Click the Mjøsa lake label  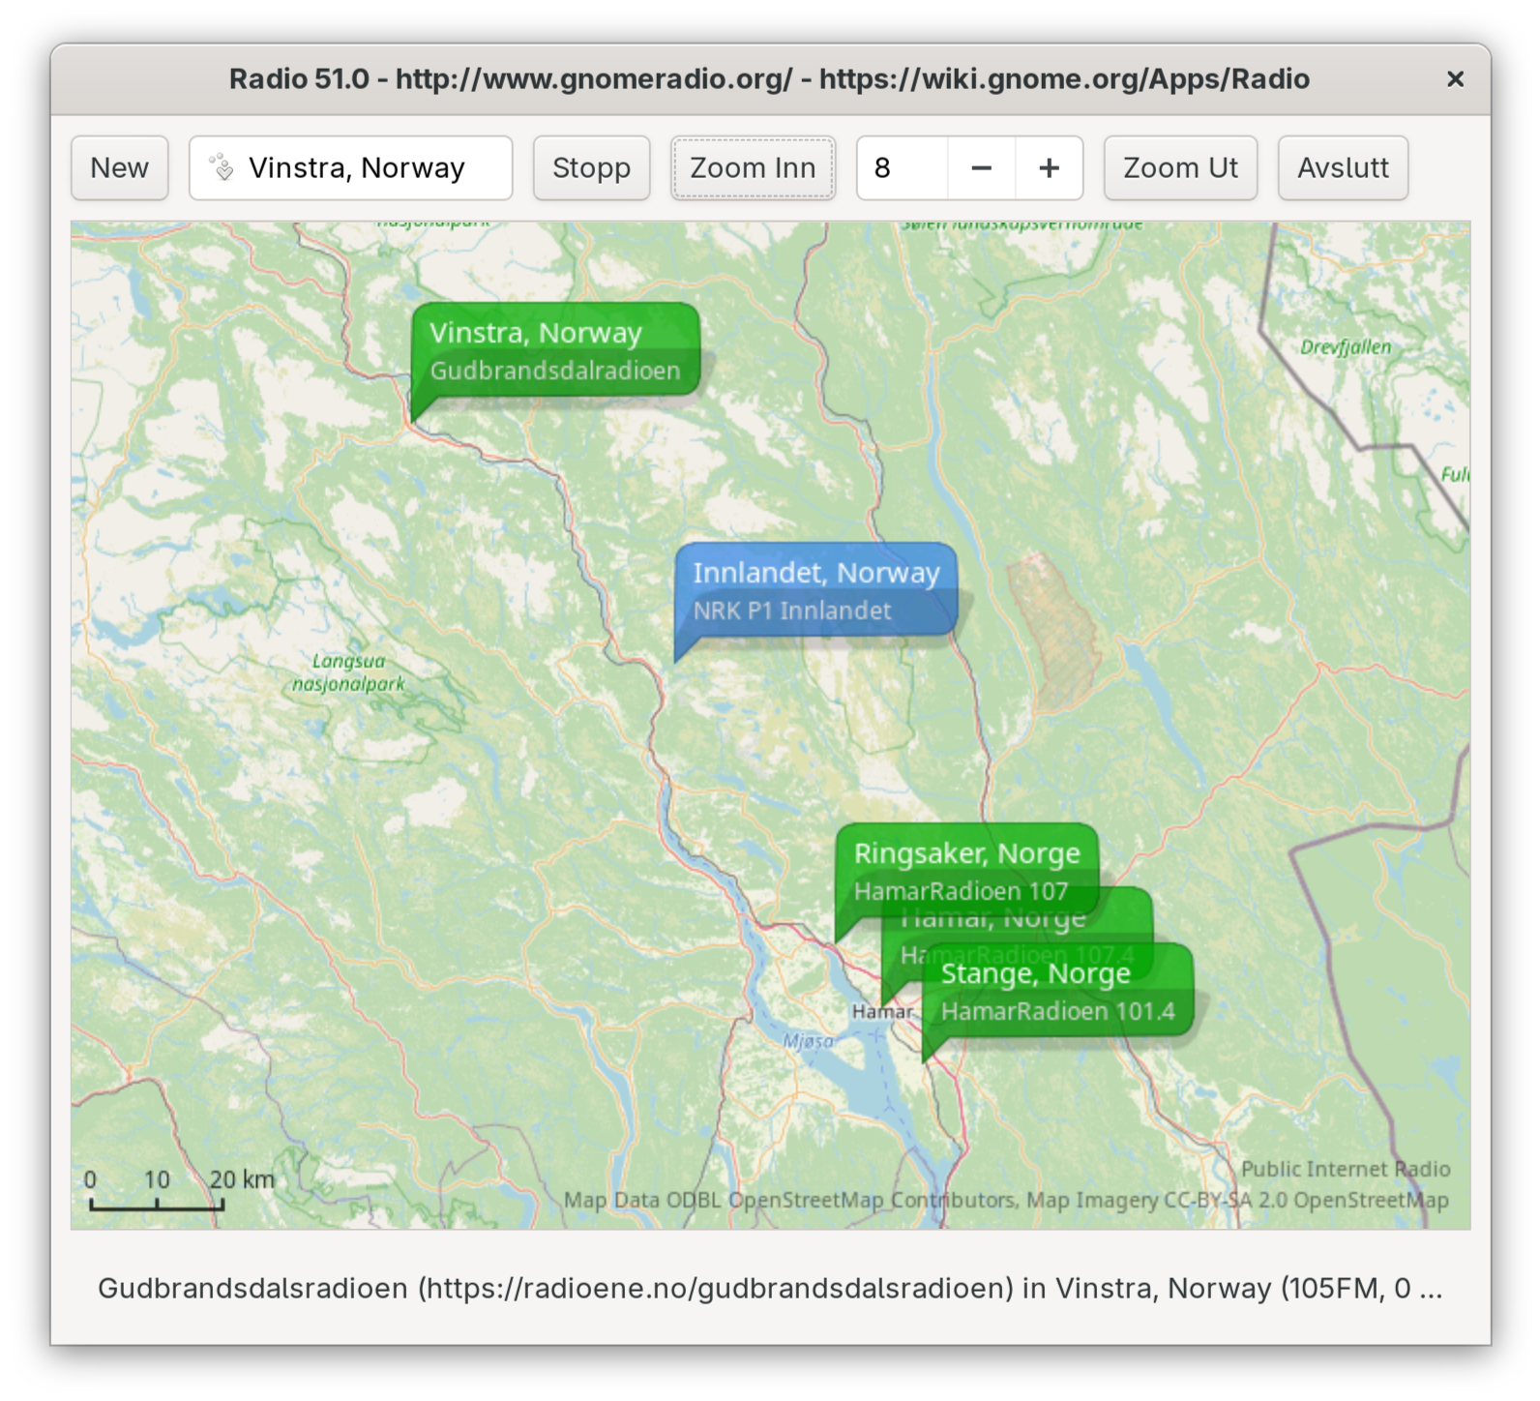[808, 1041]
